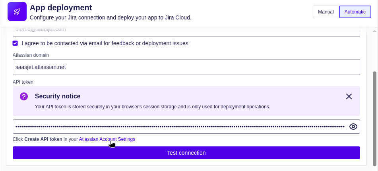Click the Security notice title text
The image size is (378, 171).
[x=58, y=96]
